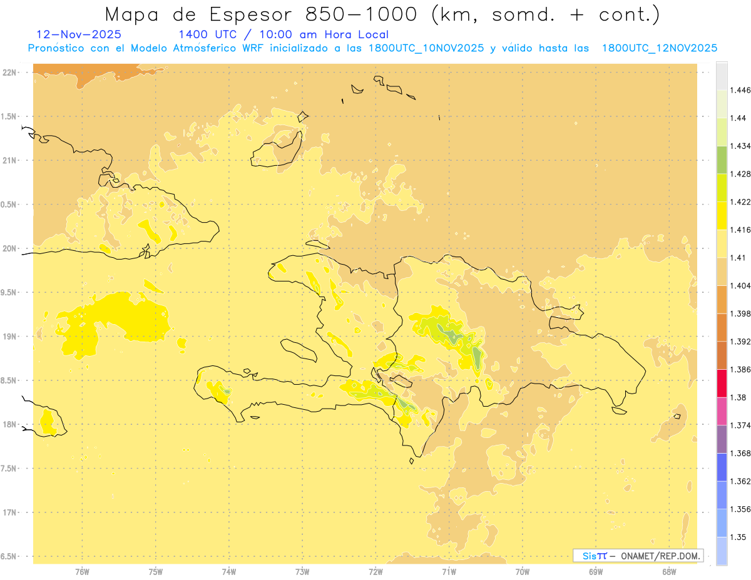Click the '73W' longitude label

click(302, 571)
